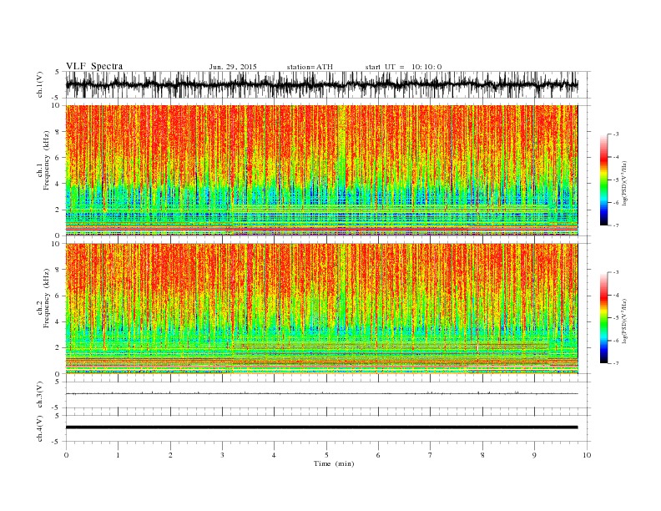Image resolution: width=661 pixels, height=511 pixels.
Task: Click the "-6" tick on ch.2 colorbar
Action: [x=615, y=340]
